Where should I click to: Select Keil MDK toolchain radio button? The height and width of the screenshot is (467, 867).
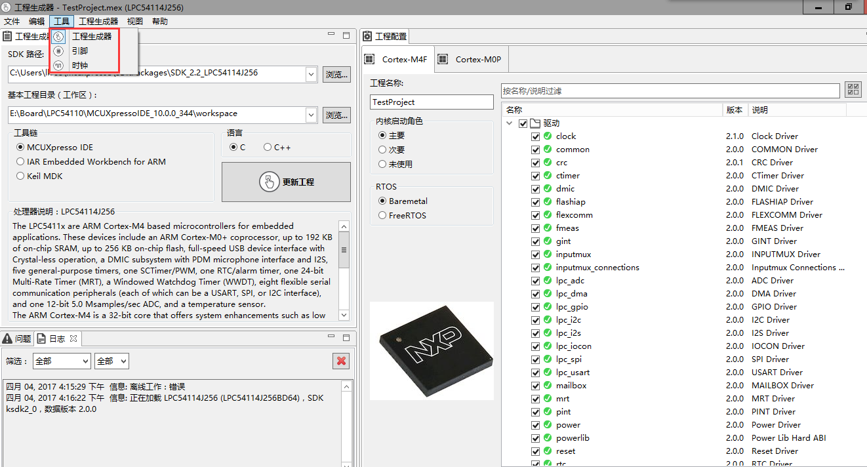[21, 176]
